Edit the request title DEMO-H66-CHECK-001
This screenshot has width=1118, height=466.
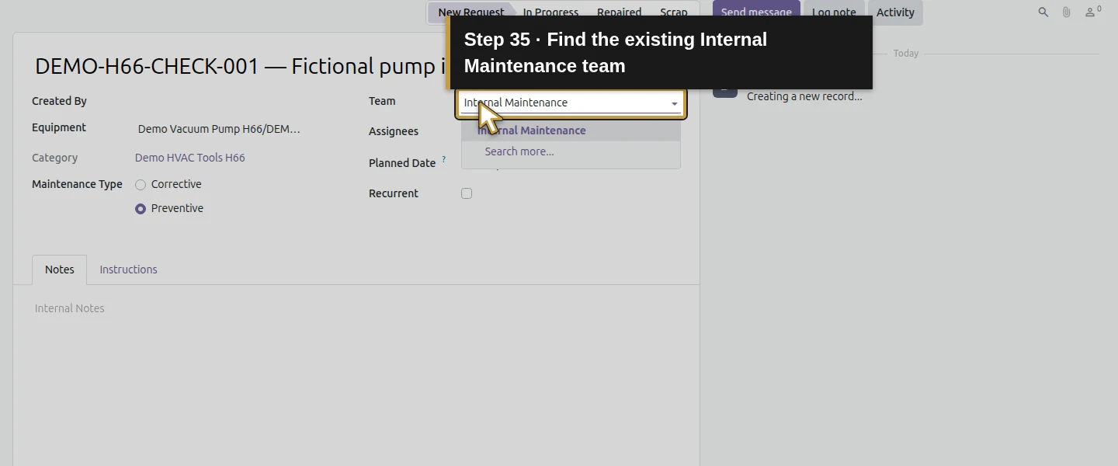tap(241, 66)
